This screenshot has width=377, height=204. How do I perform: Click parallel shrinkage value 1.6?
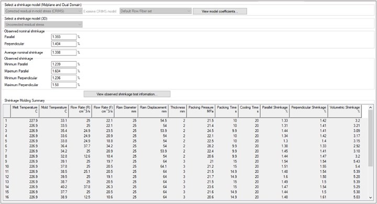pos(285,177)
